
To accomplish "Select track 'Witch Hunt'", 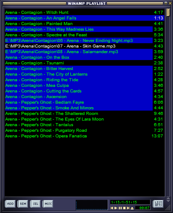I will [x=84, y=13].
